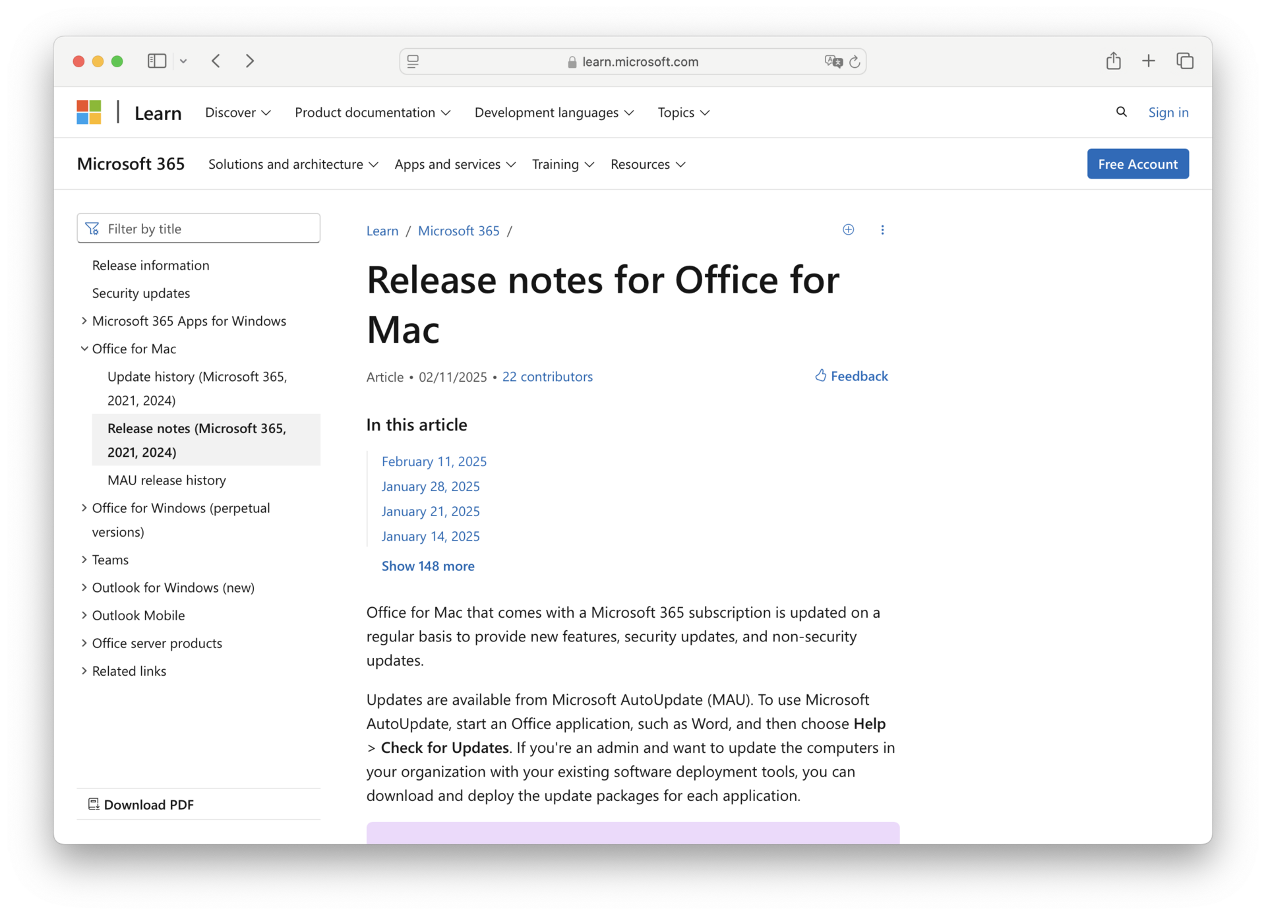Click the Feedback button
This screenshot has width=1266, height=915.
[x=851, y=376]
